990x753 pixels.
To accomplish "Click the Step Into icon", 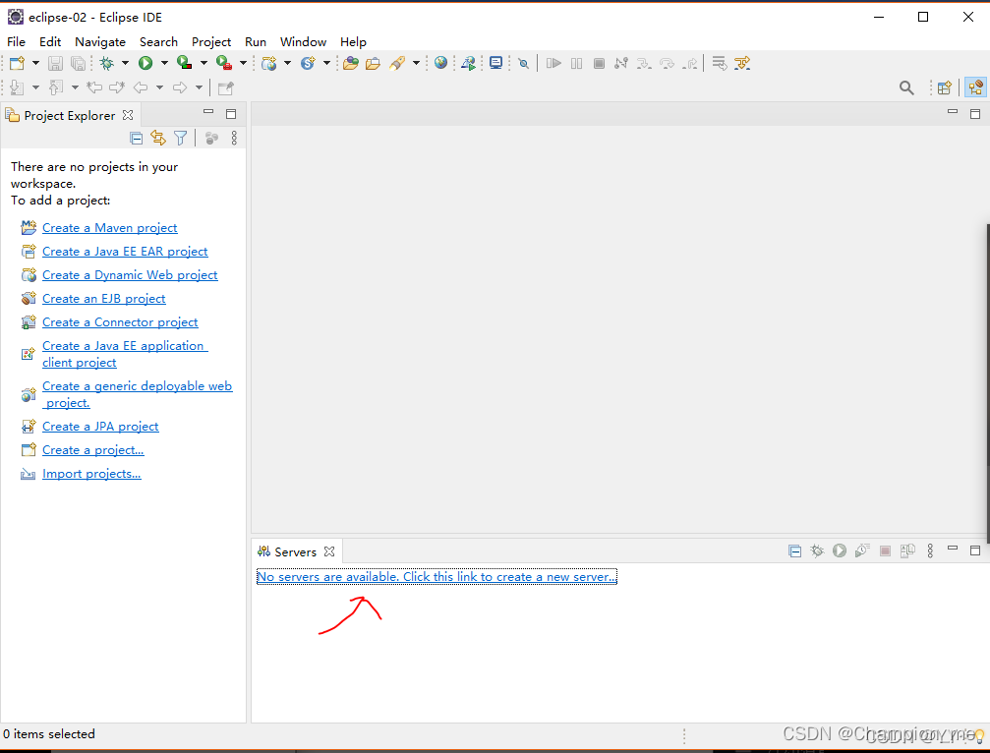I will coord(644,63).
